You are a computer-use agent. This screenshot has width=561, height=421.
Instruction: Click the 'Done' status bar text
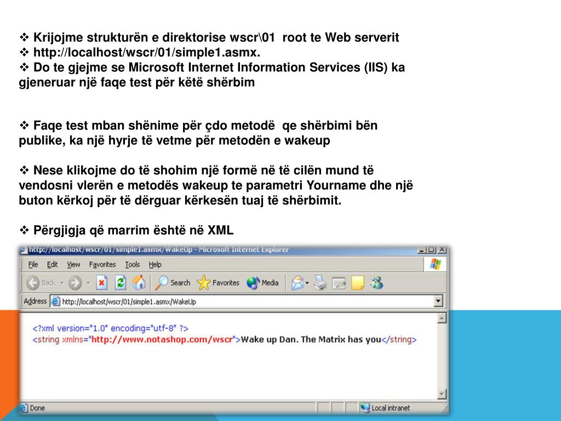coord(37,408)
